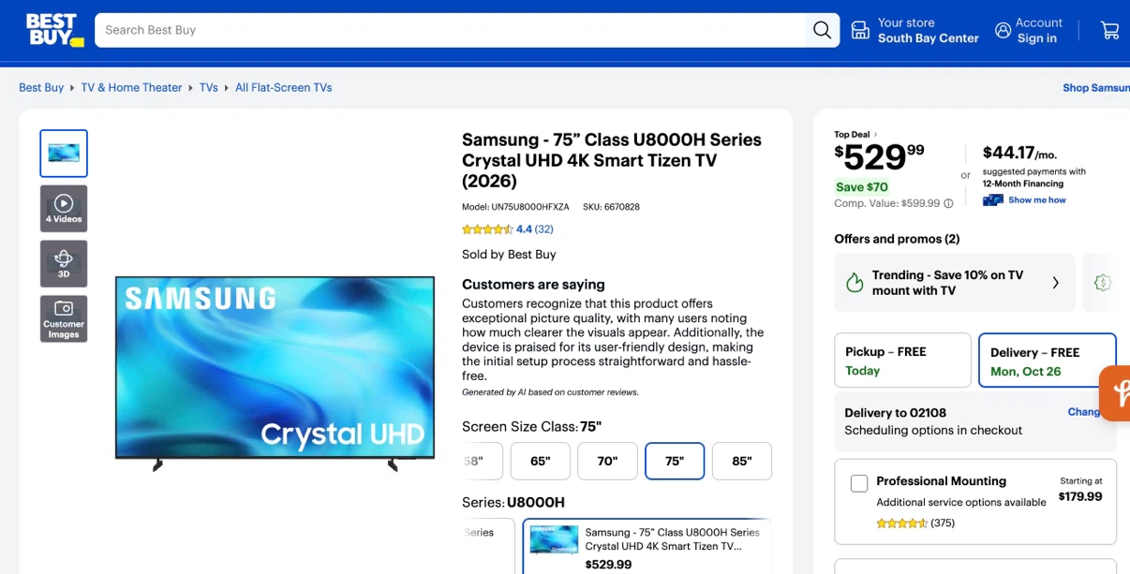Viewport: 1130px width, 574px height.
Task: Open the Best Buy home logo
Action: (55, 30)
